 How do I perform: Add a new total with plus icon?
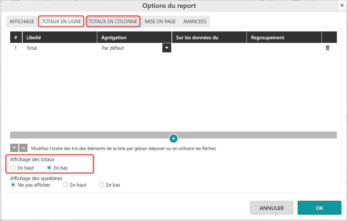coord(174,138)
